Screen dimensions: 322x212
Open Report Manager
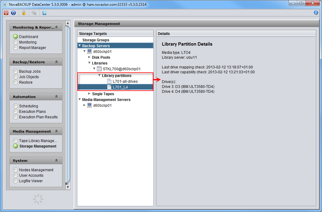click(33, 48)
